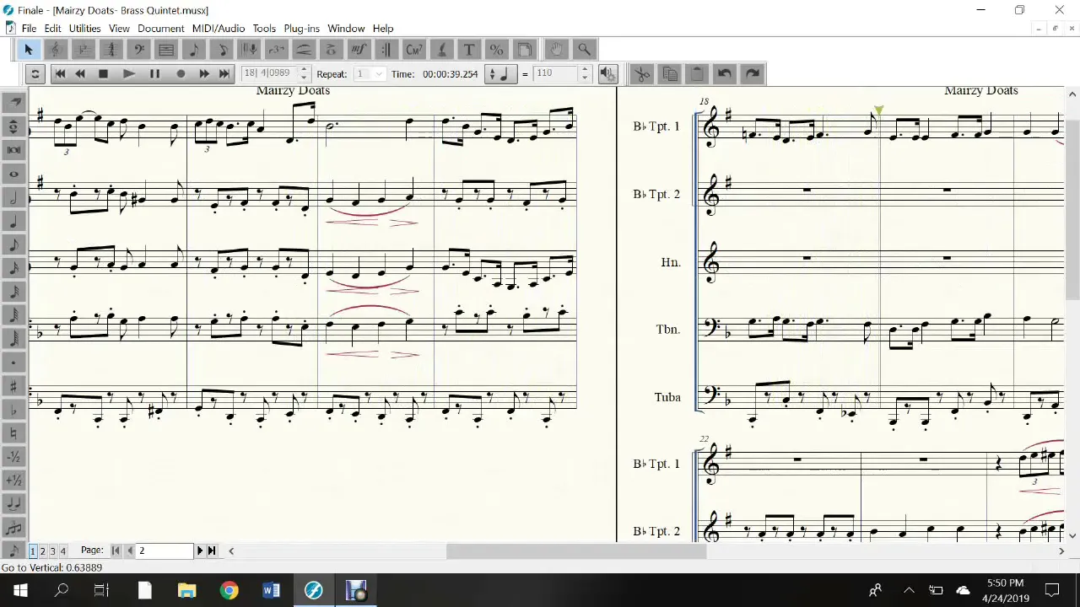Toggle the playback loop/refresh button

[35, 73]
